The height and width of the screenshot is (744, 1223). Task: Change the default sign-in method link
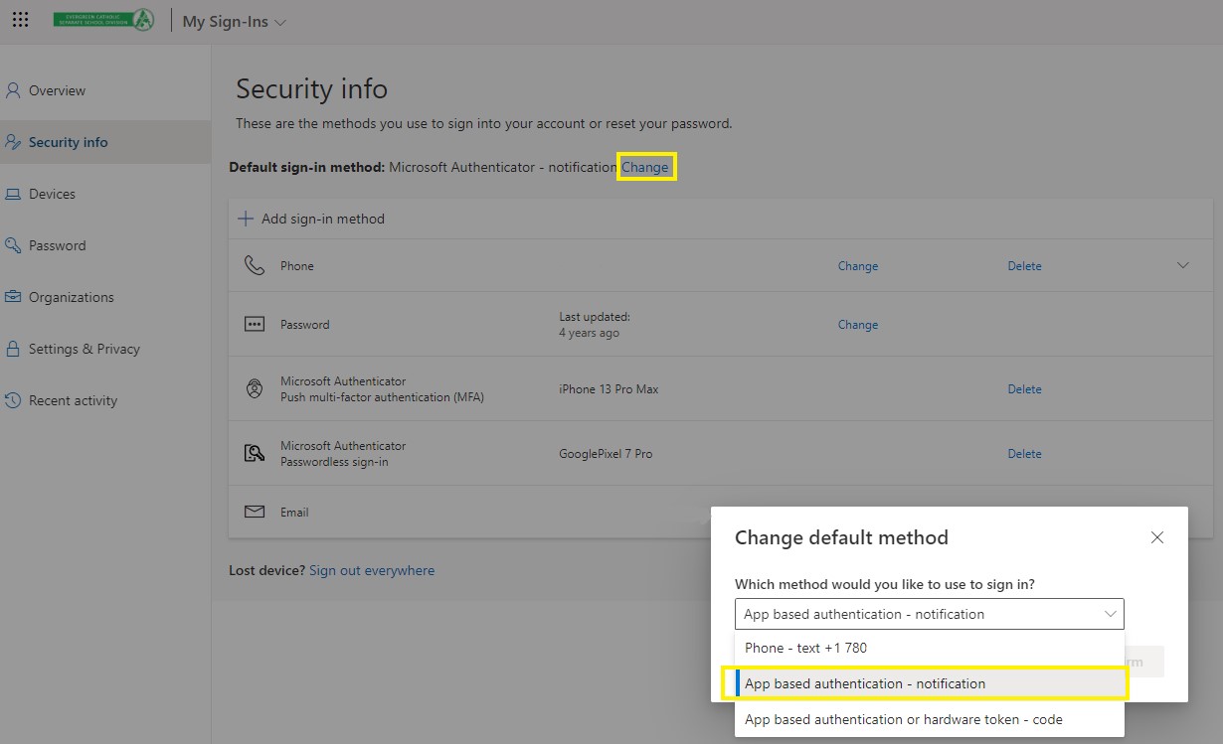coord(645,167)
